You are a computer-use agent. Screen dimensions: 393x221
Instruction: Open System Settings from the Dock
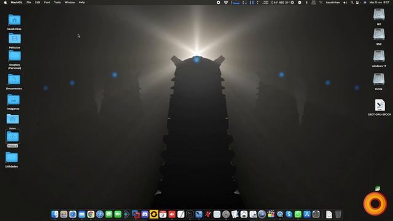click(316, 214)
